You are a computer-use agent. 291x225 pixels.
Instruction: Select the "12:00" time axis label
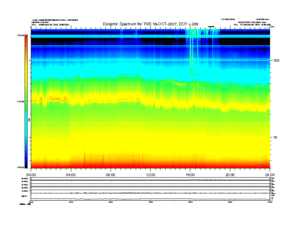[x=151, y=175]
